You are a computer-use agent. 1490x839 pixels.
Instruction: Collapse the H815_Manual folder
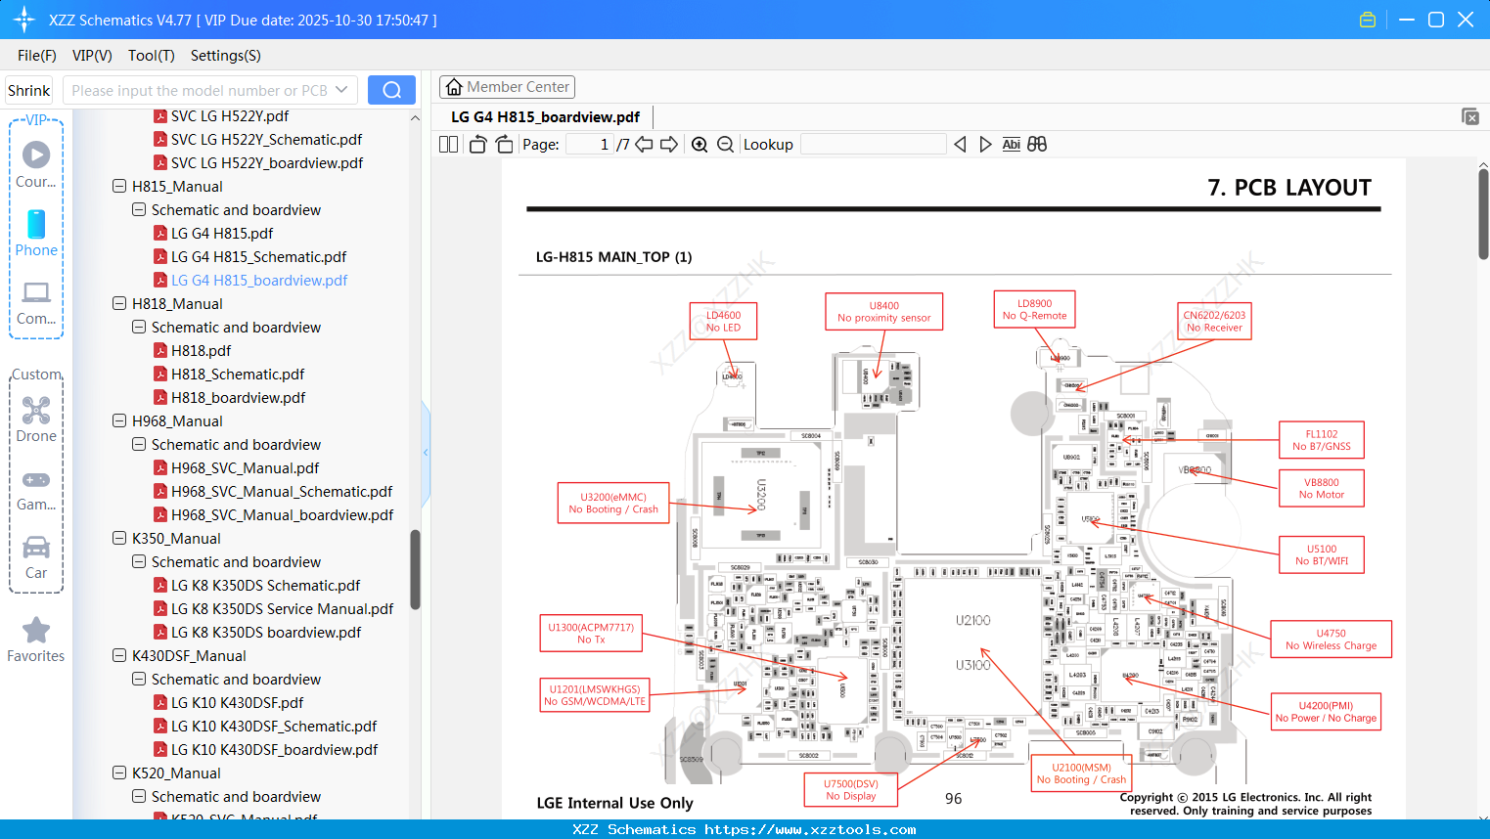point(119,186)
